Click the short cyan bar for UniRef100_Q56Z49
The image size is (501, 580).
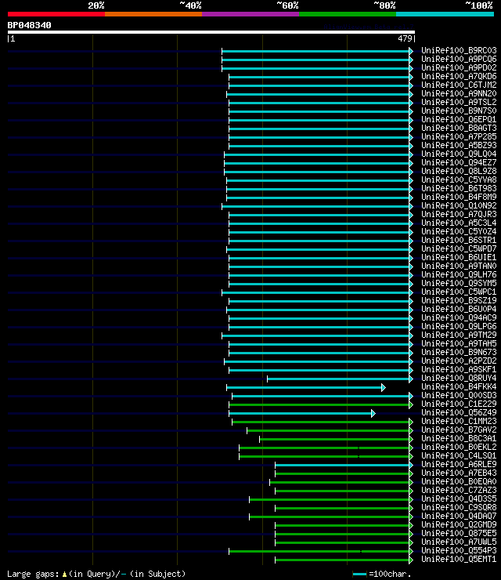[x=301, y=414]
